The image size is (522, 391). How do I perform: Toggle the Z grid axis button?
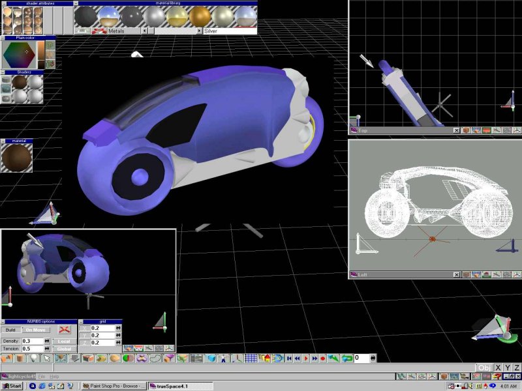85,343
